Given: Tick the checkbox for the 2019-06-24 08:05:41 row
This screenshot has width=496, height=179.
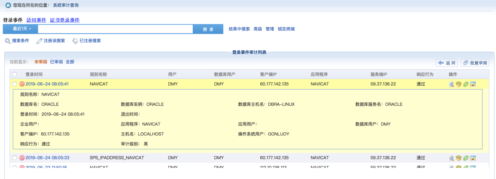Looking at the screenshot, I should pyautogui.click(x=14, y=84).
